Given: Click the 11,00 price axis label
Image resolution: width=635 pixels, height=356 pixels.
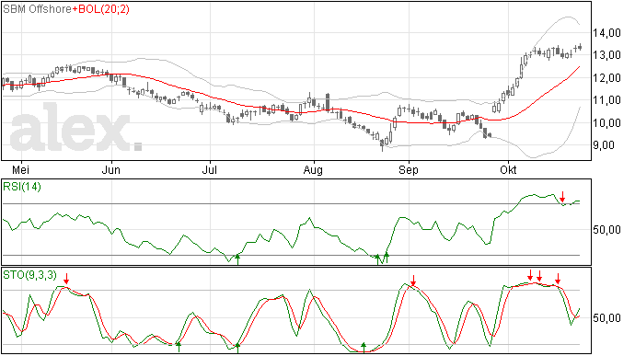Looking at the screenshot, I should click(x=606, y=100).
